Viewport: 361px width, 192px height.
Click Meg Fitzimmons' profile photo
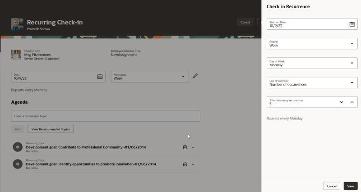pos(16,55)
